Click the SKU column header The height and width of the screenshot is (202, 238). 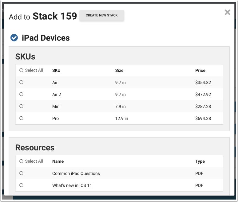[56, 71]
